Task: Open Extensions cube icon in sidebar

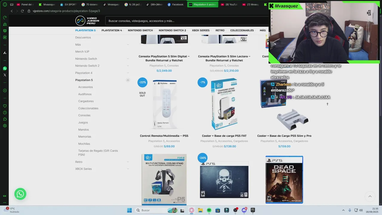Action: coord(5,119)
